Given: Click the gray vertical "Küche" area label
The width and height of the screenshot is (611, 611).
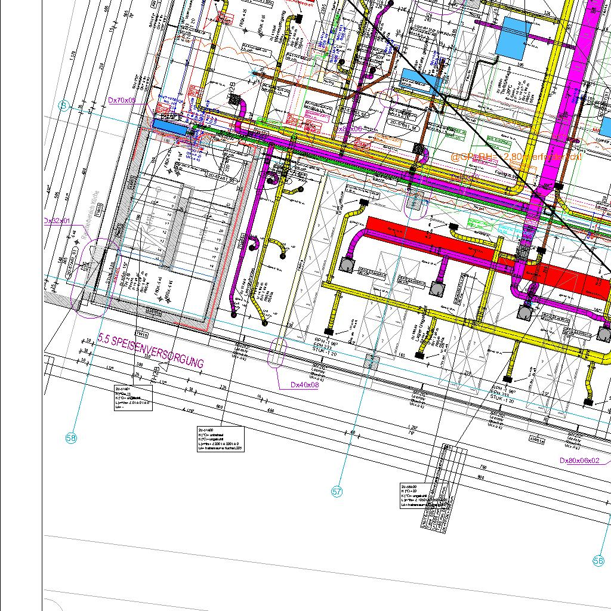Looking at the screenshot, I should click(x=91, y=215).
